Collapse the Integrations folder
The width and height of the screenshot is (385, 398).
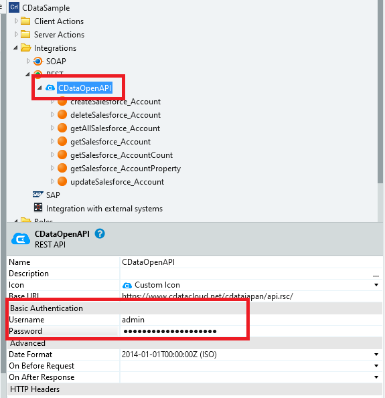[16, 47]
